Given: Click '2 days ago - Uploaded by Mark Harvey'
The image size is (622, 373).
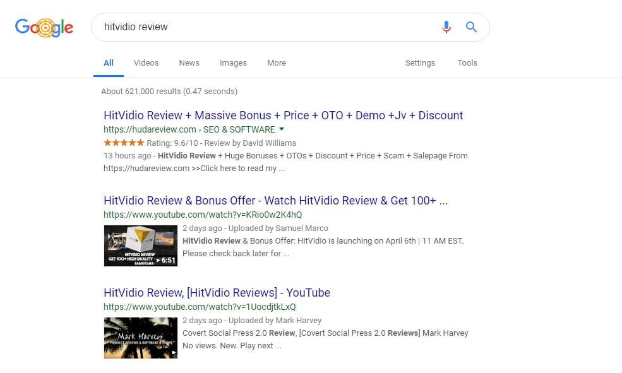Looking at the screenshot, I should 252,320.
